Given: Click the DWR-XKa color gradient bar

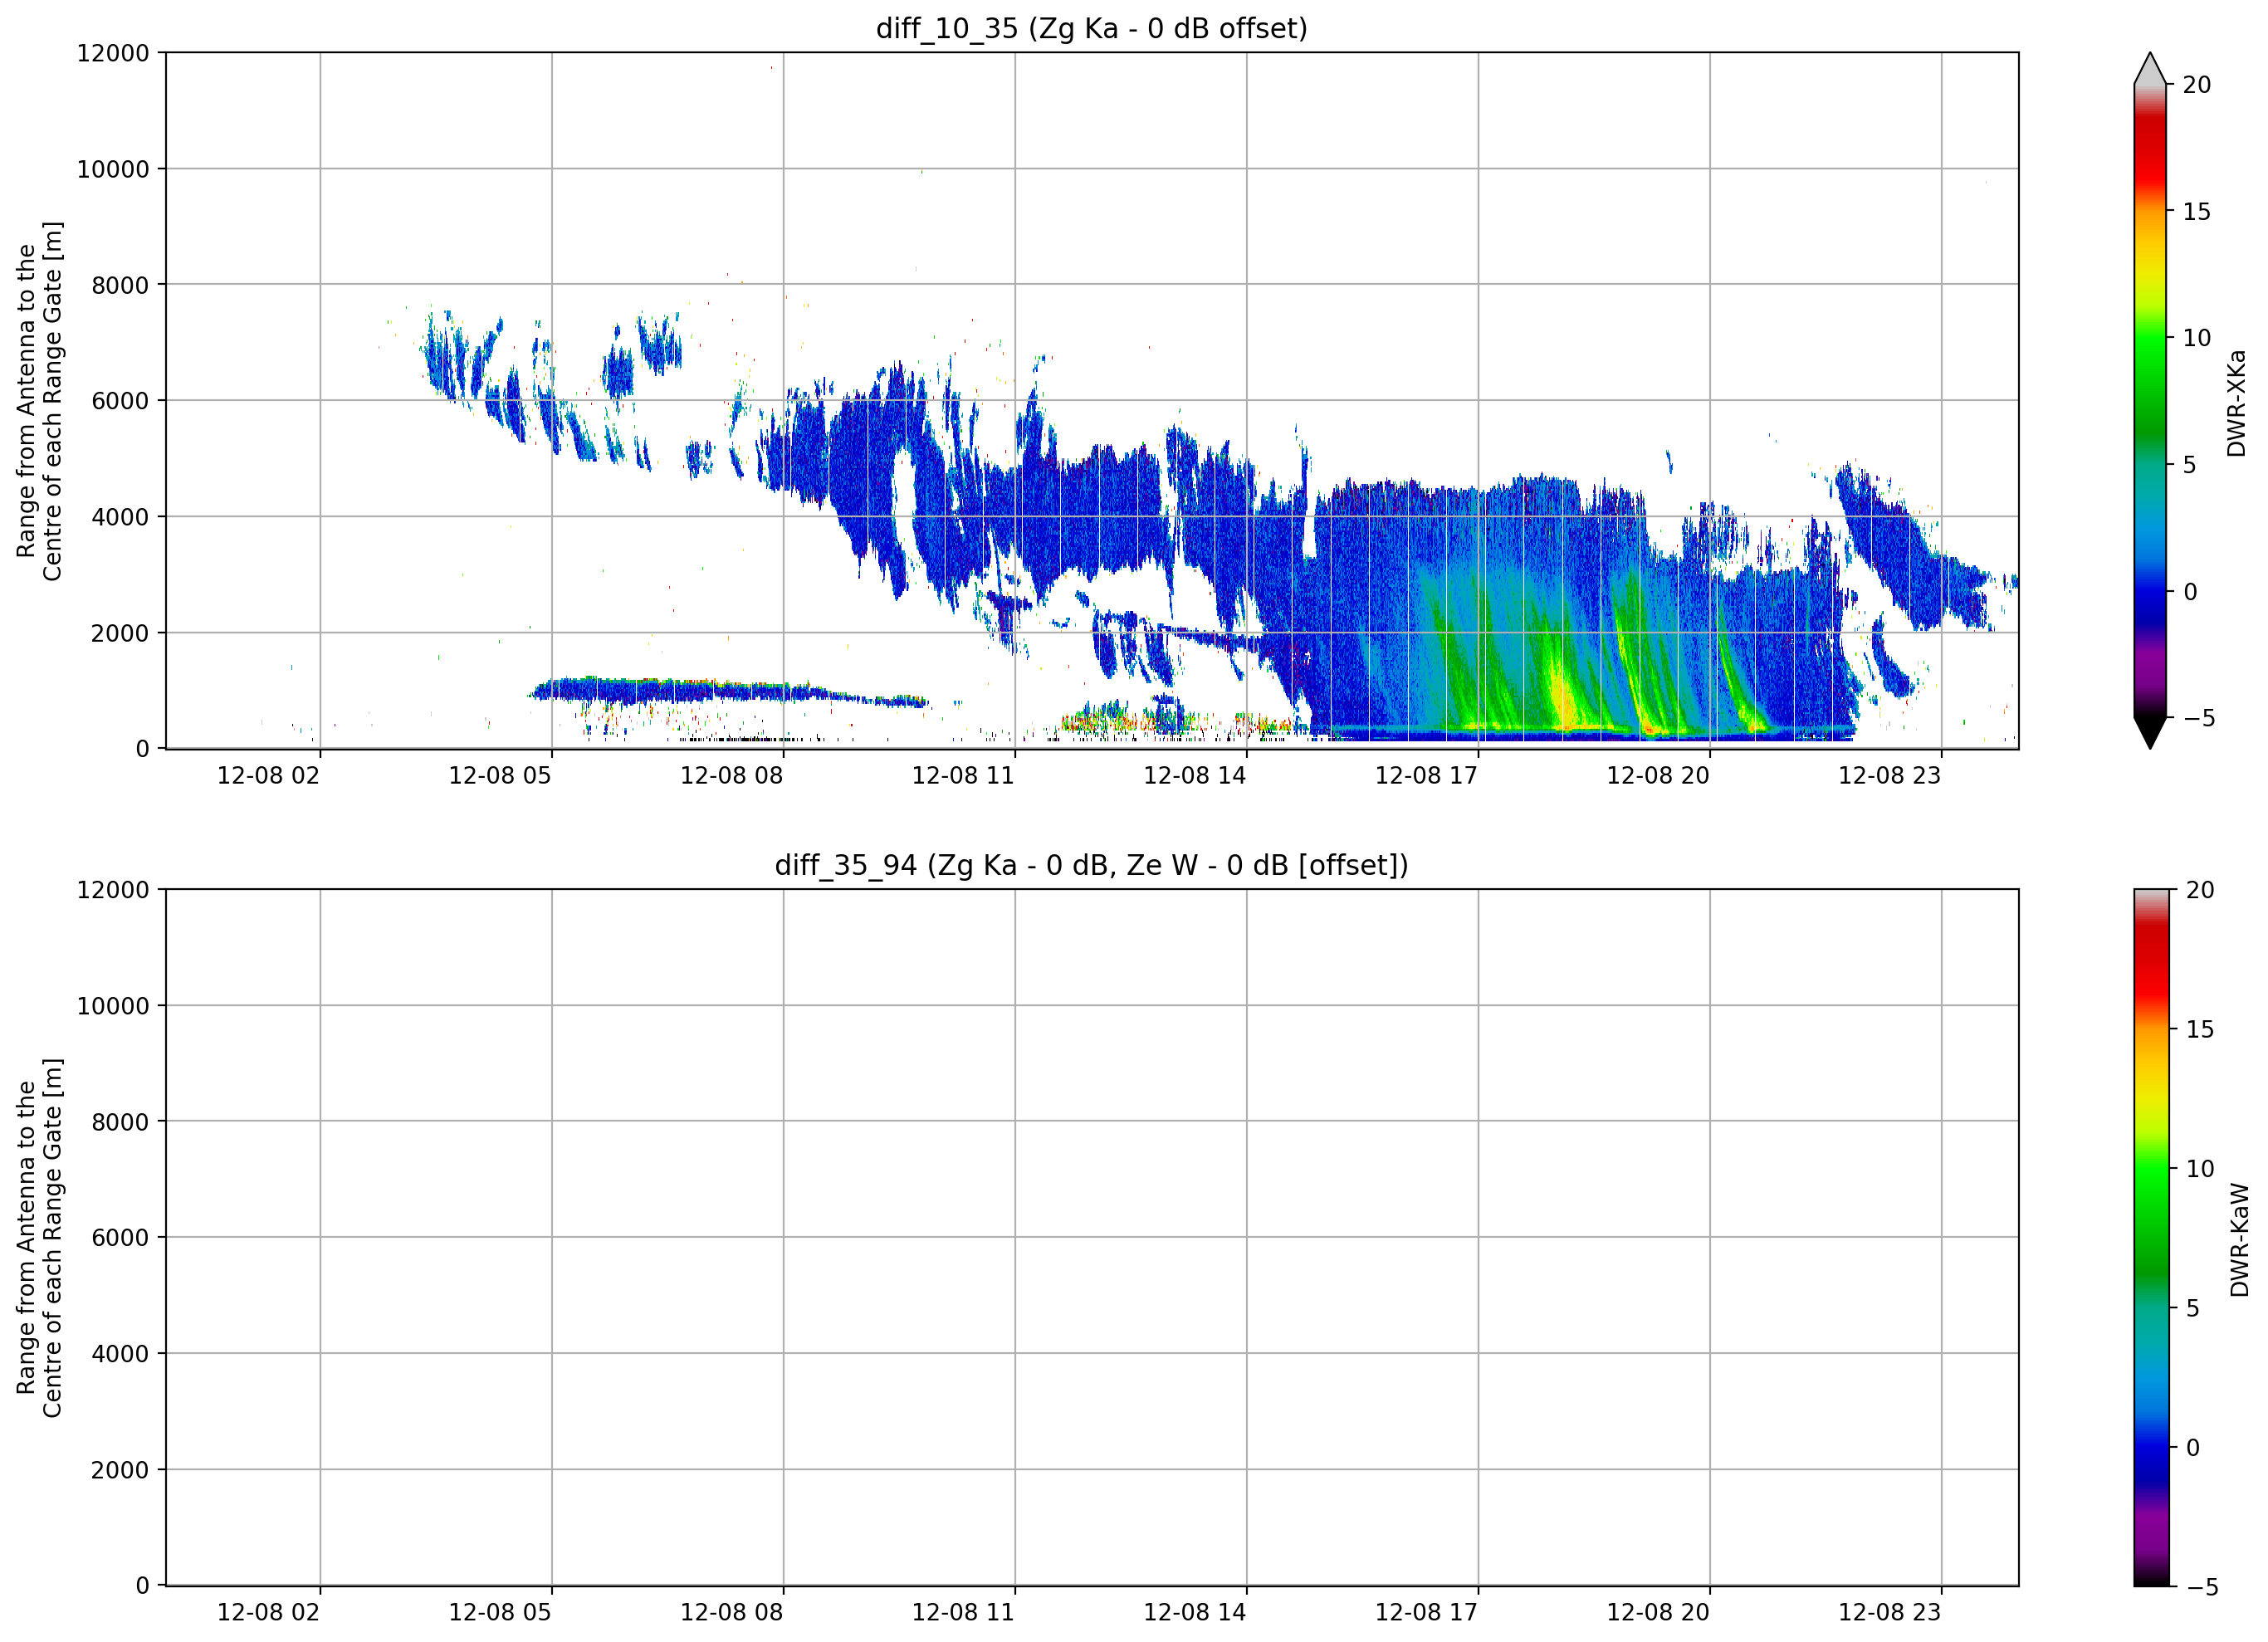Looking at the screenshot, I should click(x=2150, y=401).
